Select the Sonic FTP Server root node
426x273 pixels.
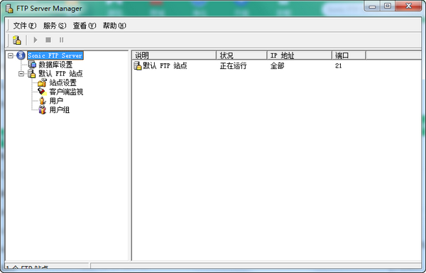(x=55, y=55)
